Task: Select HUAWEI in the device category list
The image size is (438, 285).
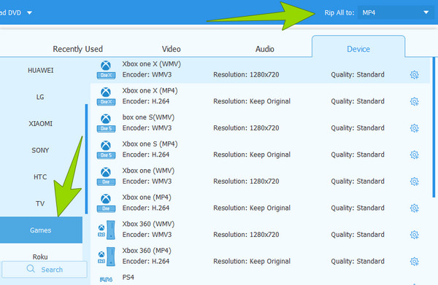Action: coord(40,70)
